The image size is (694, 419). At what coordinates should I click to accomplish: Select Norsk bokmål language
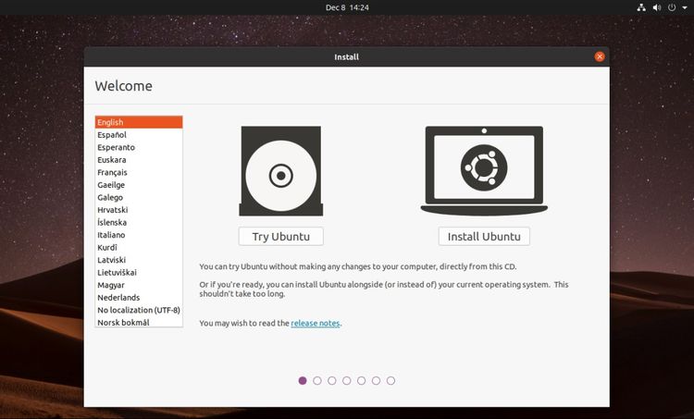(139, 322)
